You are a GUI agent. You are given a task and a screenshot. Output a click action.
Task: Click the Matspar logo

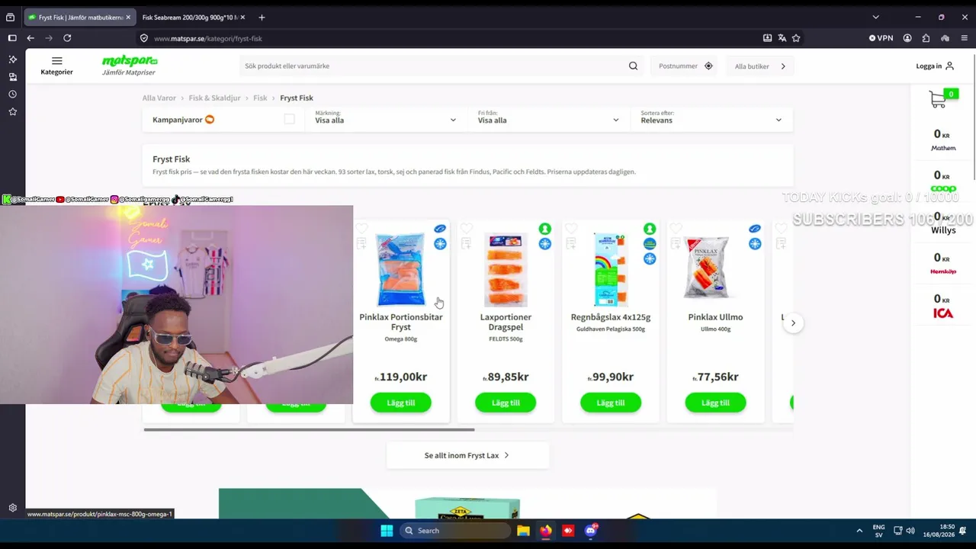click(x=130, y=66)
